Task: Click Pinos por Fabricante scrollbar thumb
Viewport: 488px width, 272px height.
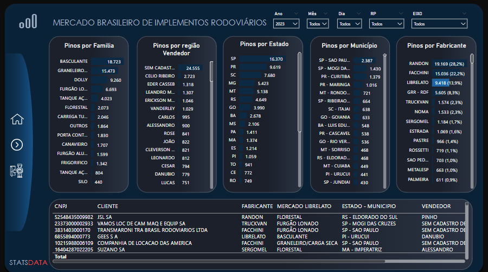Action: tap(472, 59)
